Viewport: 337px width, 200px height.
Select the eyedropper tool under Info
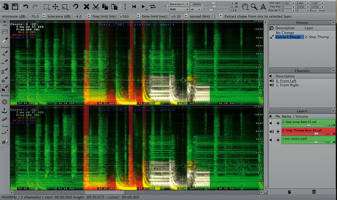[x=5, y=41]
